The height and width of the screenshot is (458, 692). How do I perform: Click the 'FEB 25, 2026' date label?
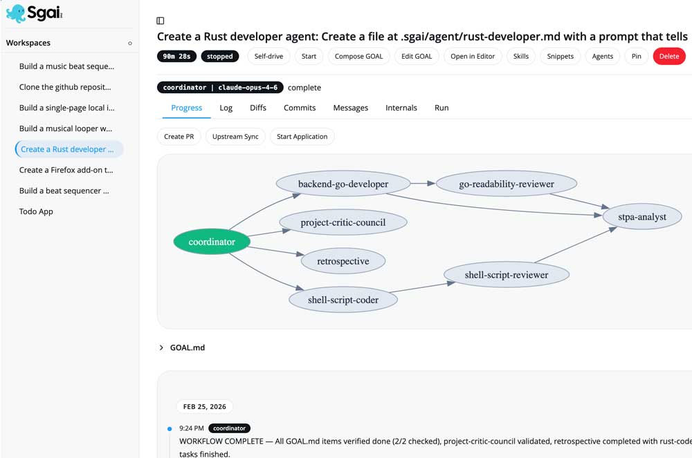[205, 406]
